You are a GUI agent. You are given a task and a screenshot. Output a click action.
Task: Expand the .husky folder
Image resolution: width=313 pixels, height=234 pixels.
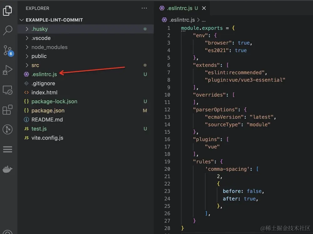(27, 29)
